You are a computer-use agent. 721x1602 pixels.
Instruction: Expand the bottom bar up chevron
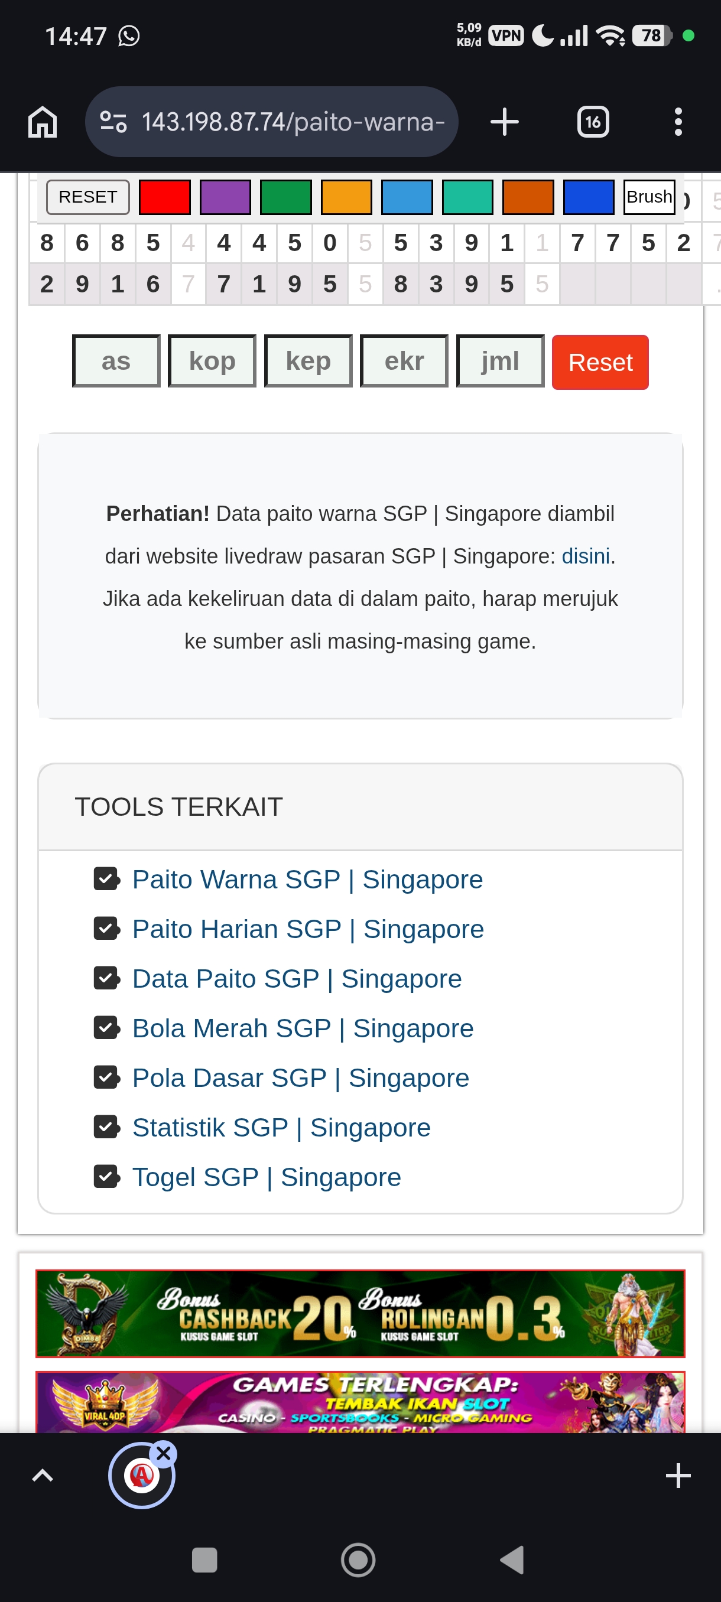43,1476
